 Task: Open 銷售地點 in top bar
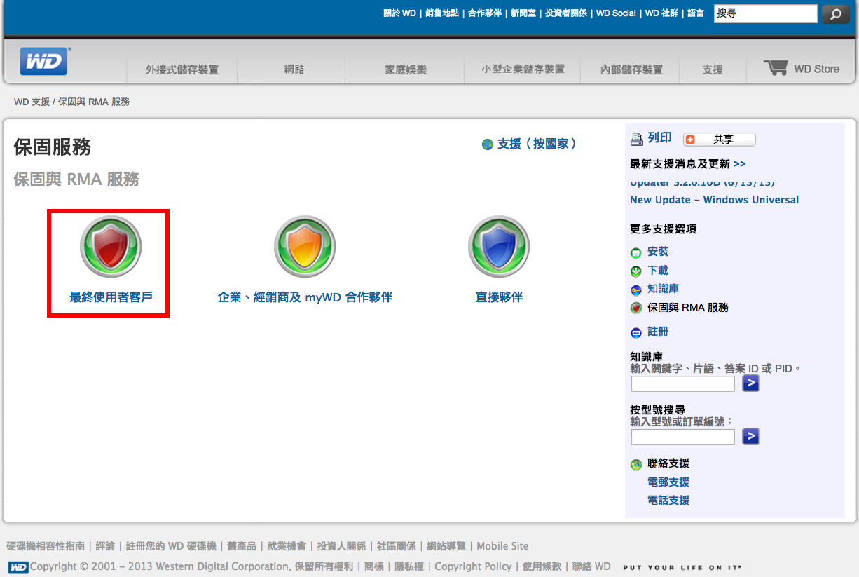point(442,13)
